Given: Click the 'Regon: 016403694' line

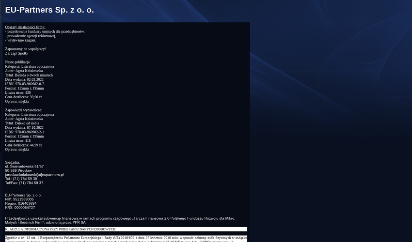Looking at the screenshot, I should (x=21, y=203).
